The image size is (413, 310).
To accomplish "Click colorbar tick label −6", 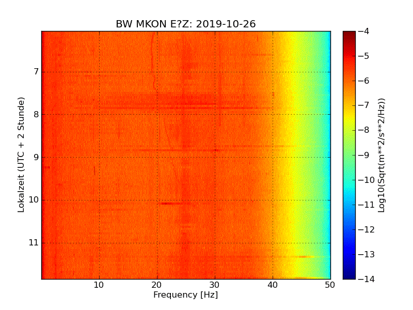I will pos(364,81).
